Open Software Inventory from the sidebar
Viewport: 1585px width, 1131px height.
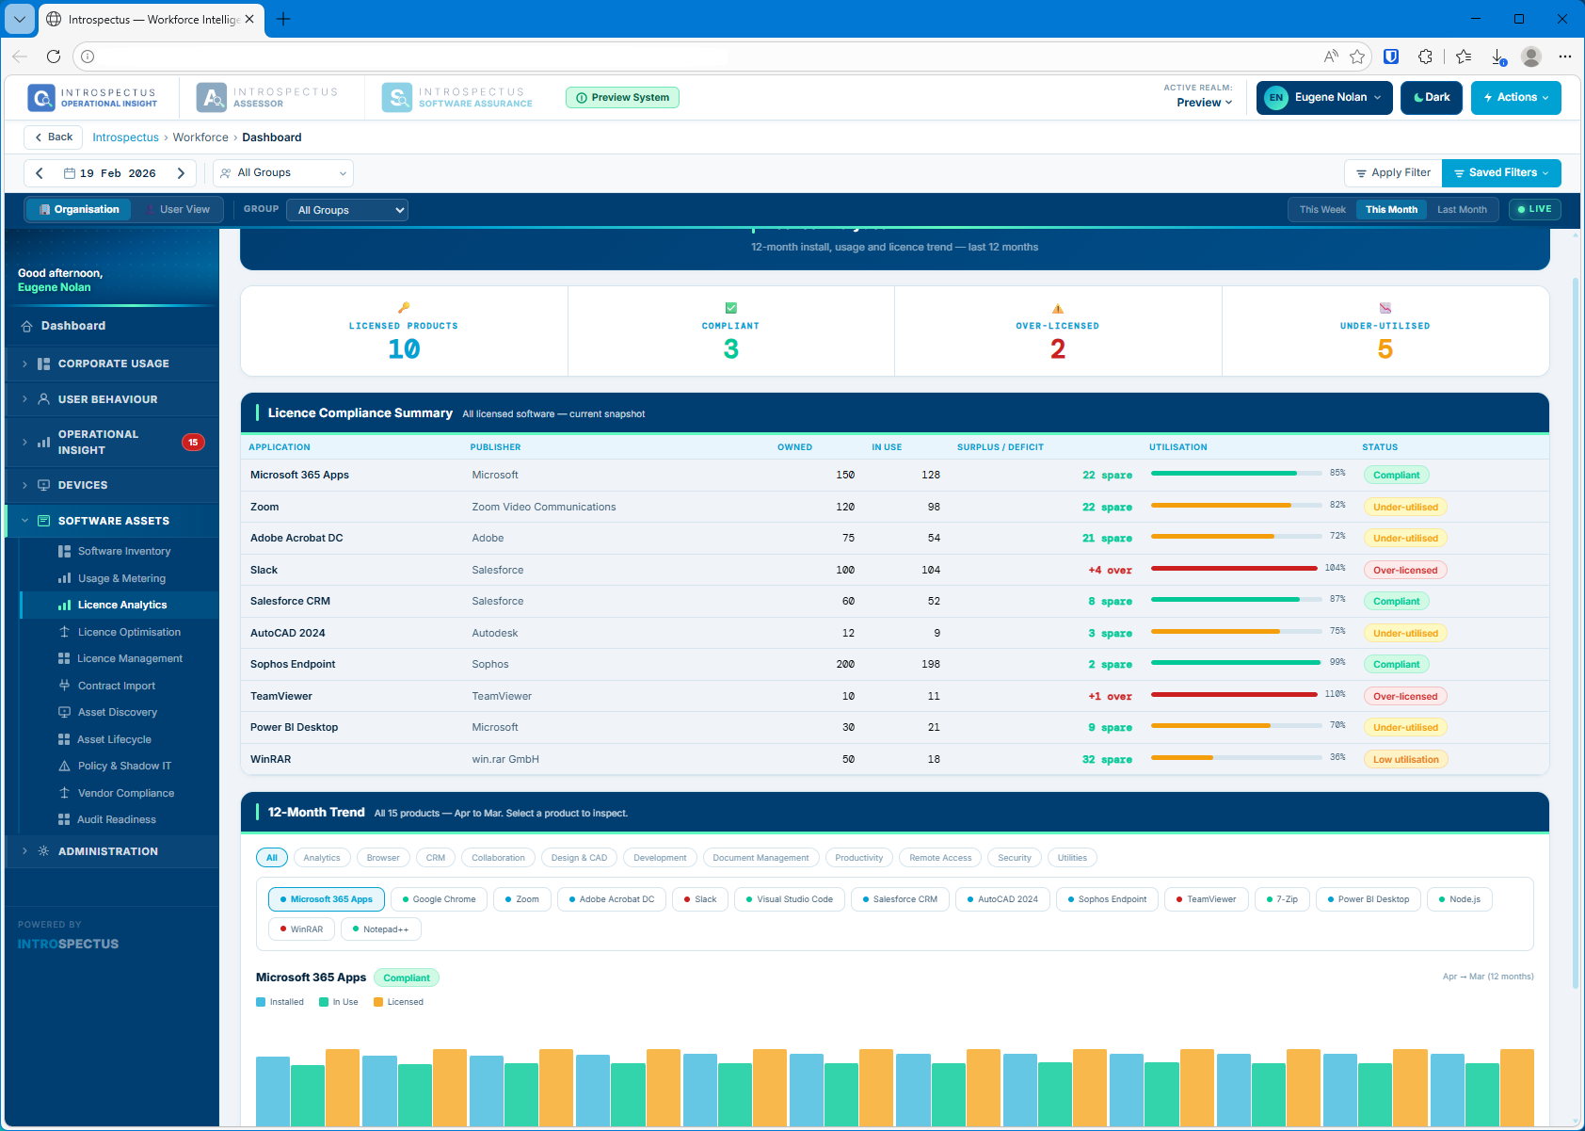coord(123,552)
